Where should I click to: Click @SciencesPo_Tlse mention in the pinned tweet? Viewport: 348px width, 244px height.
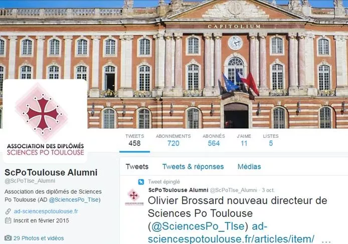pyautogui.click(x=198, y=226)
